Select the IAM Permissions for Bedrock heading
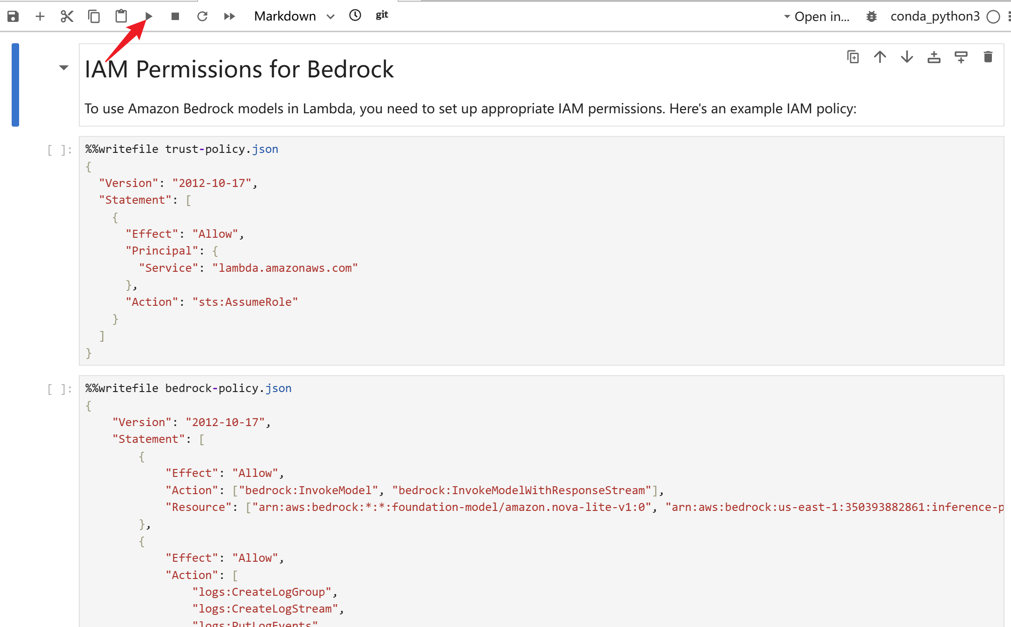Image resolution: width=1011 pixels, height=627 pixels. coord(239,69)
